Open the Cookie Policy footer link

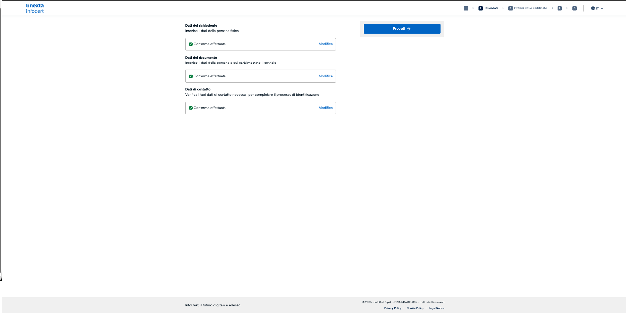tap(415, 308)
